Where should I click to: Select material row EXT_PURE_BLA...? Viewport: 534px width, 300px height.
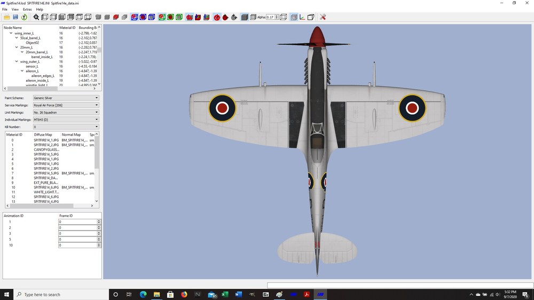[46, 183]
